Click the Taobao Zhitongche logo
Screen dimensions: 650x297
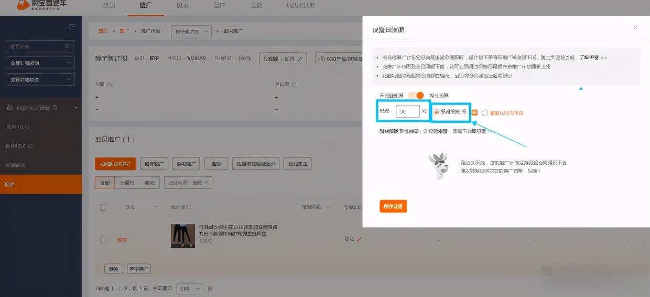pyautogui.click(x=42, y=5)
